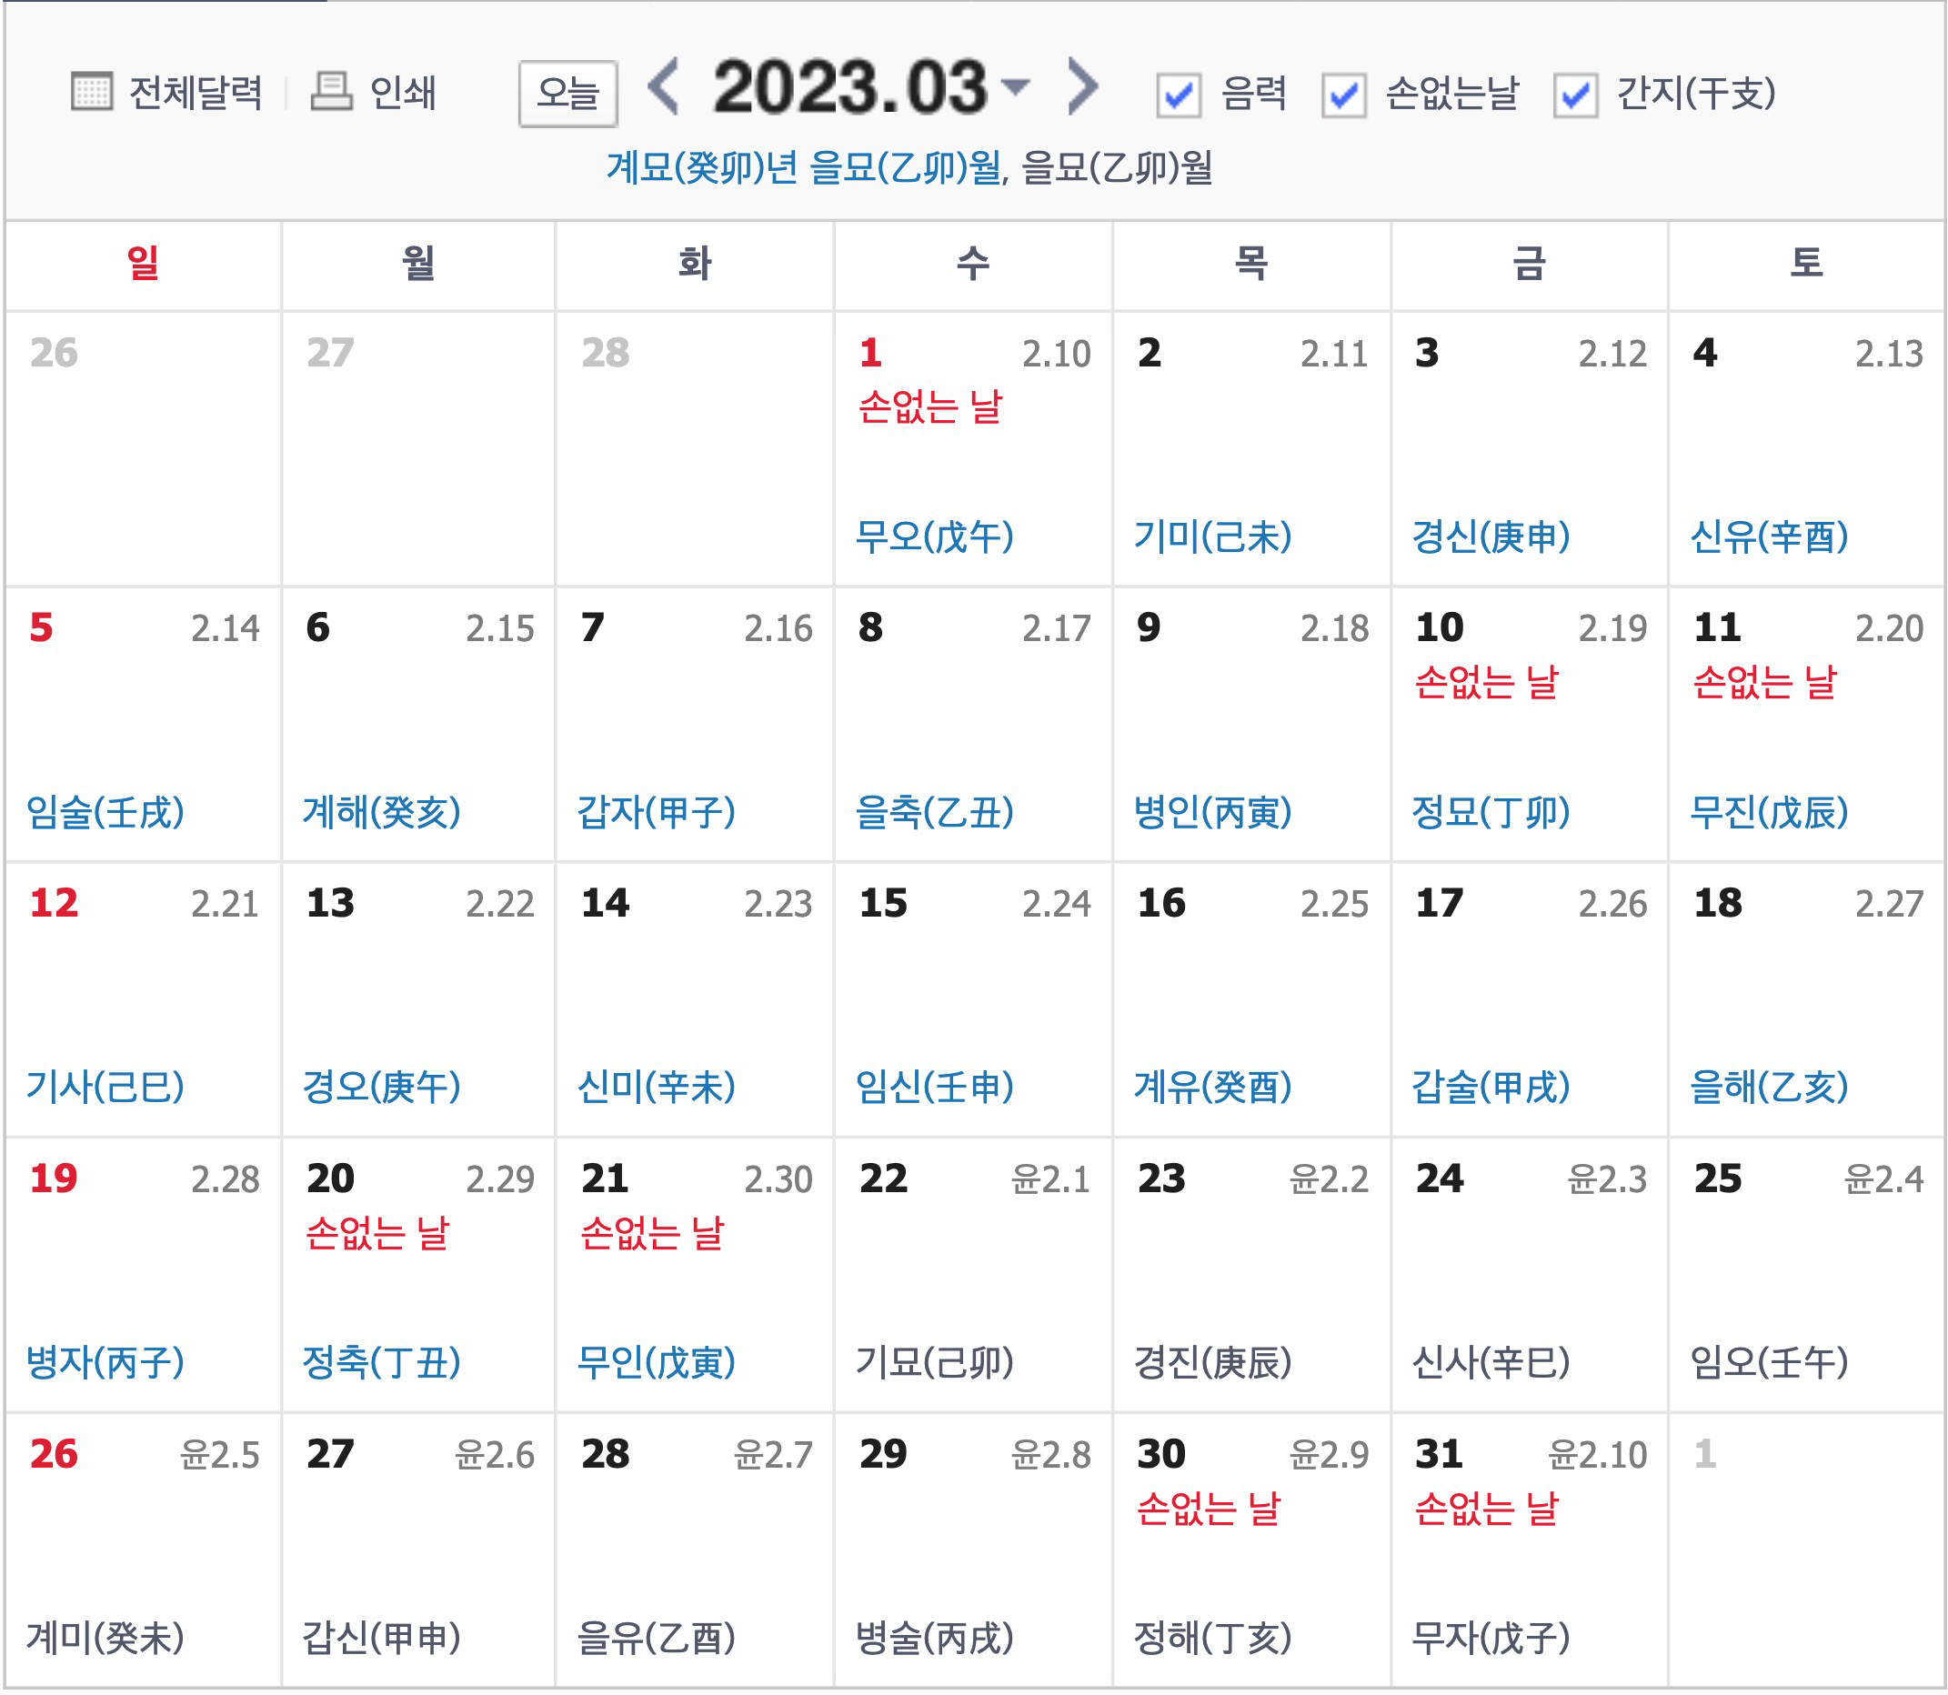Click the 인쇄 print link

click(x=403, y=93)
